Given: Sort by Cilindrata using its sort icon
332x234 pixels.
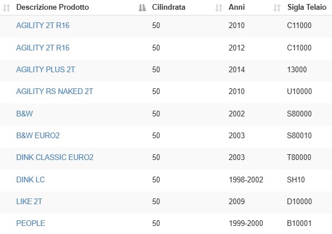Looking at the screenshot, I should 142,8.
